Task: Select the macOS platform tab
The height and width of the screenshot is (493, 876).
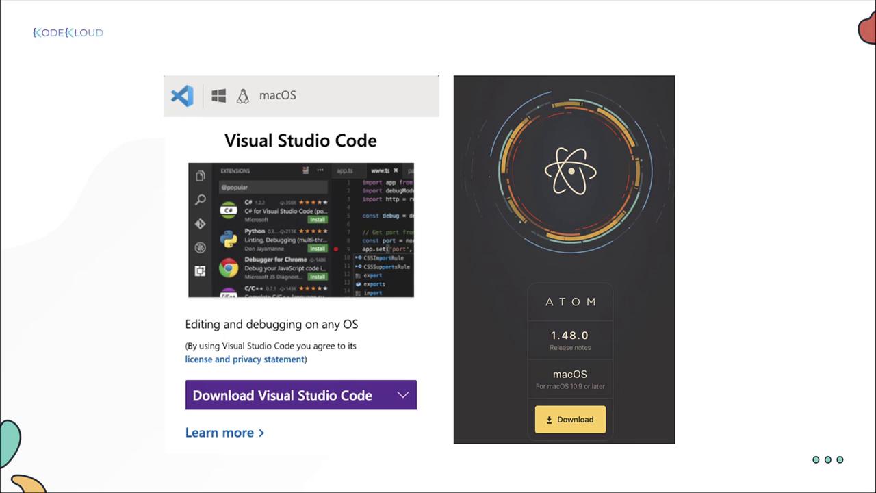Action: tap(277, 96)
